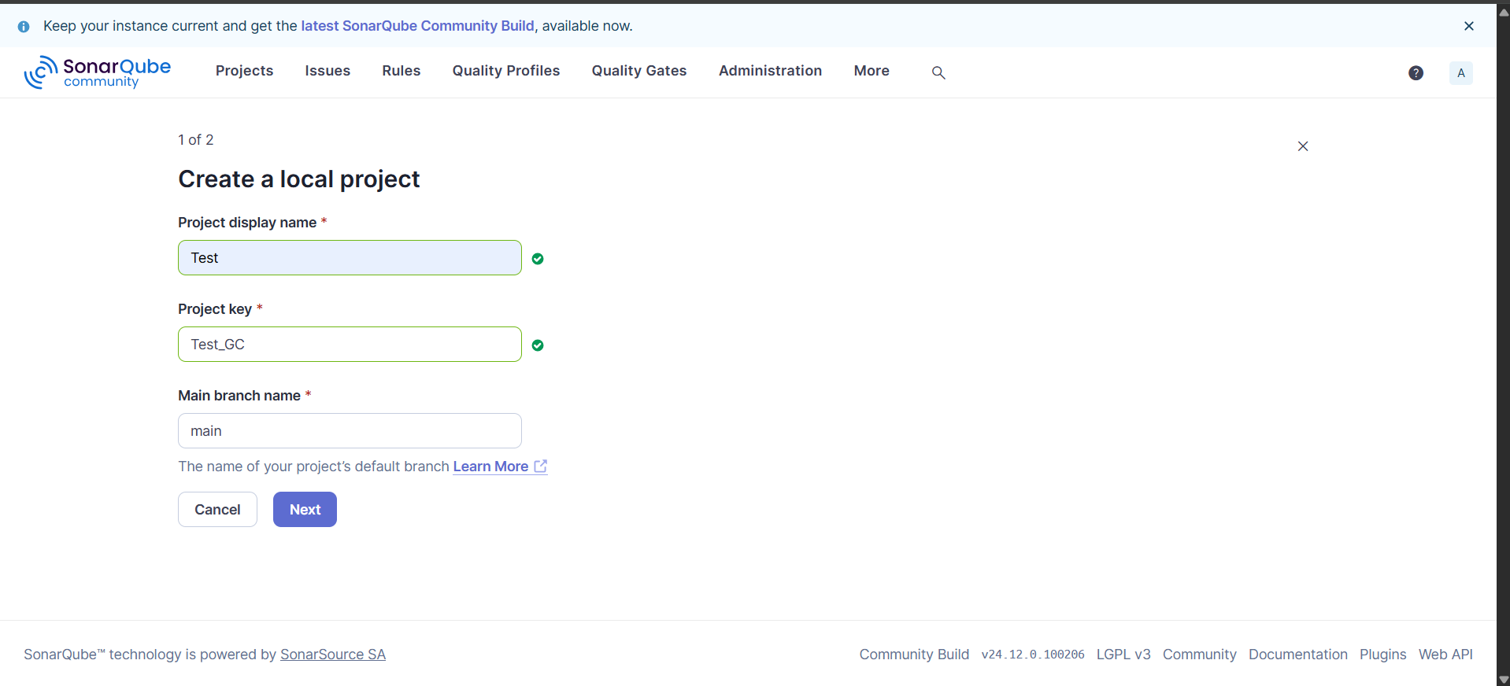Click the '1 of 2' step indicator
This screenshot has width=1510, height=686.
(x=195, y=140)
